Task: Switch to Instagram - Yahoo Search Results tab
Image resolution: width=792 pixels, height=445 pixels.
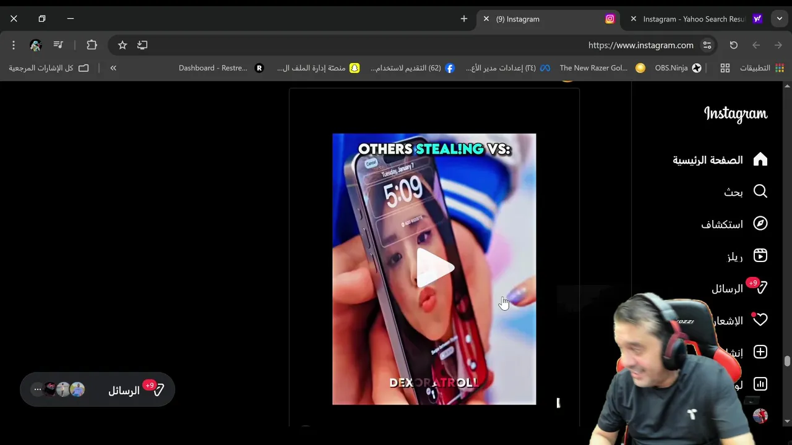Action: point(696,19)
